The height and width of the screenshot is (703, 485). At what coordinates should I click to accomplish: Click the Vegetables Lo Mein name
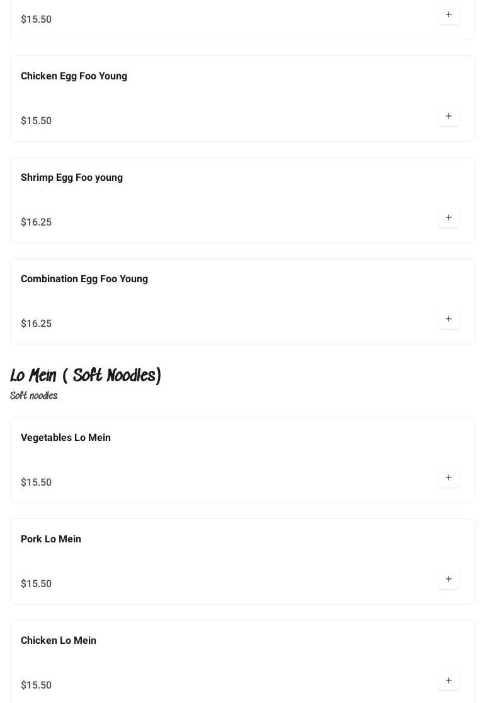(x=66, y=438)
